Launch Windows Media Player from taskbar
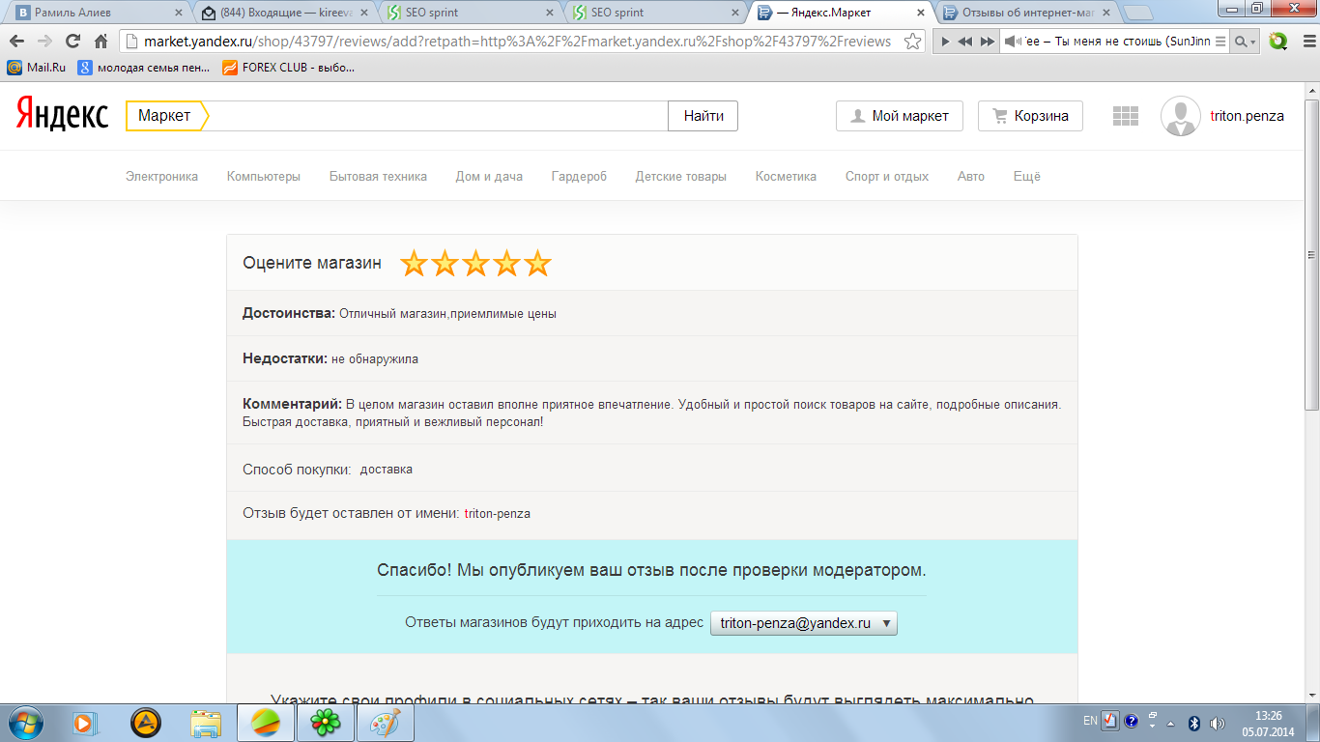 tap(84, 722)
